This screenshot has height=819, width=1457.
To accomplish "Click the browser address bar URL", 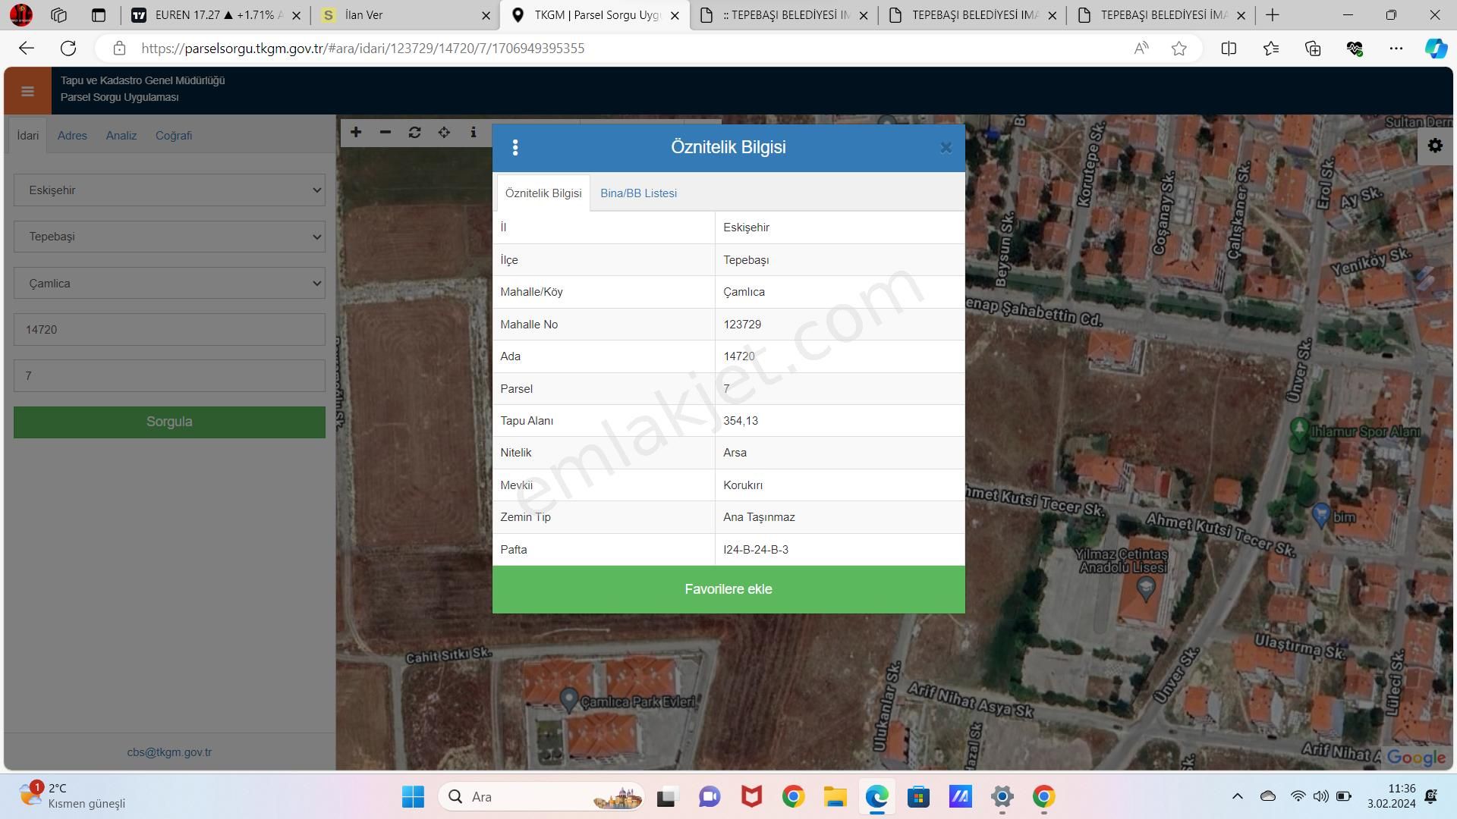I will point(363,49).
